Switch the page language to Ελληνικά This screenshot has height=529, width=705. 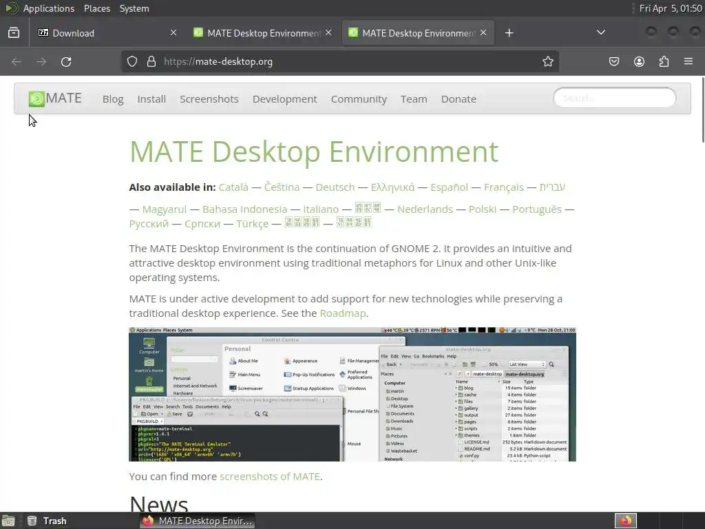click(392, 187)
